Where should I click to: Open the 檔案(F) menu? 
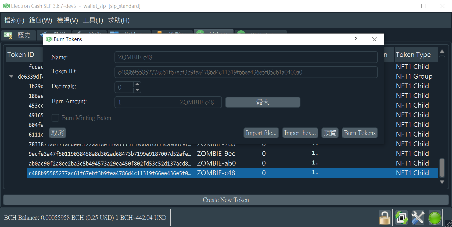click(14, 20)
